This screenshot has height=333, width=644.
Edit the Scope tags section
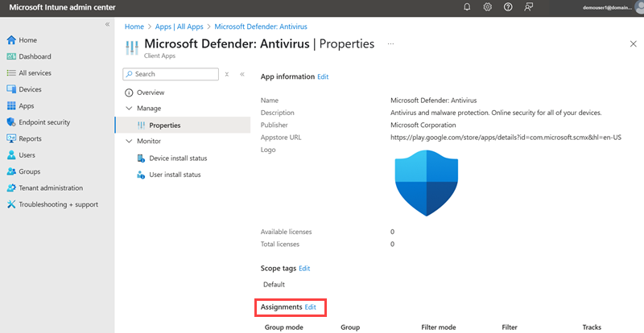coord(304,269)
